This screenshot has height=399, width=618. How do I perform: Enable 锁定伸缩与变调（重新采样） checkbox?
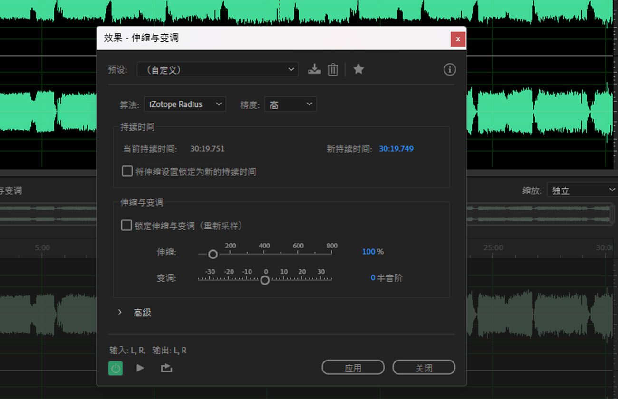tap(126, 225)
